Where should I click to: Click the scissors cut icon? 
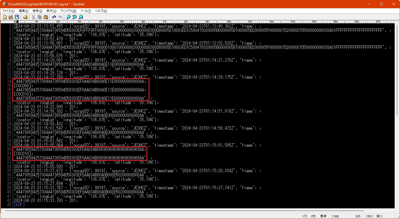click(34, 17)
